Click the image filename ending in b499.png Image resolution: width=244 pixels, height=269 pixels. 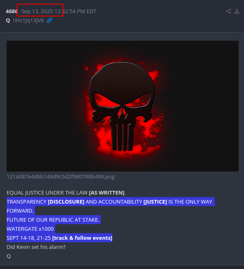click(60, 177)
